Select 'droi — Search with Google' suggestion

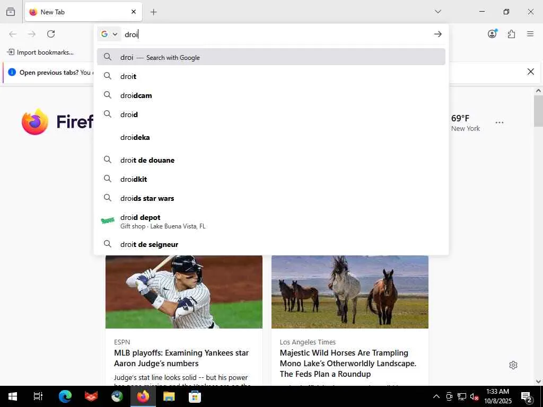tap(271, 57)
